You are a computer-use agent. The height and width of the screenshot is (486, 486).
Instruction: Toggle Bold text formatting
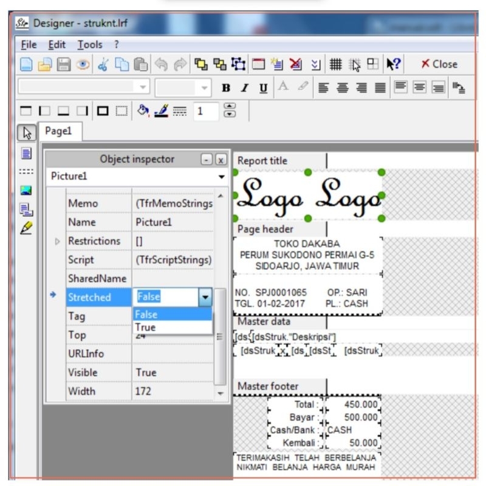pos(225,88)
